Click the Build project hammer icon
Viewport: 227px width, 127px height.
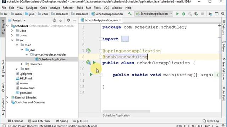click(x=130, y=14)
